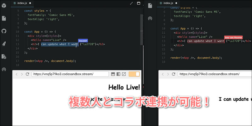Screen dimensions: 252x126
Task: Open Deployment rocket icon in sidebar
Action: coord(4,44)
